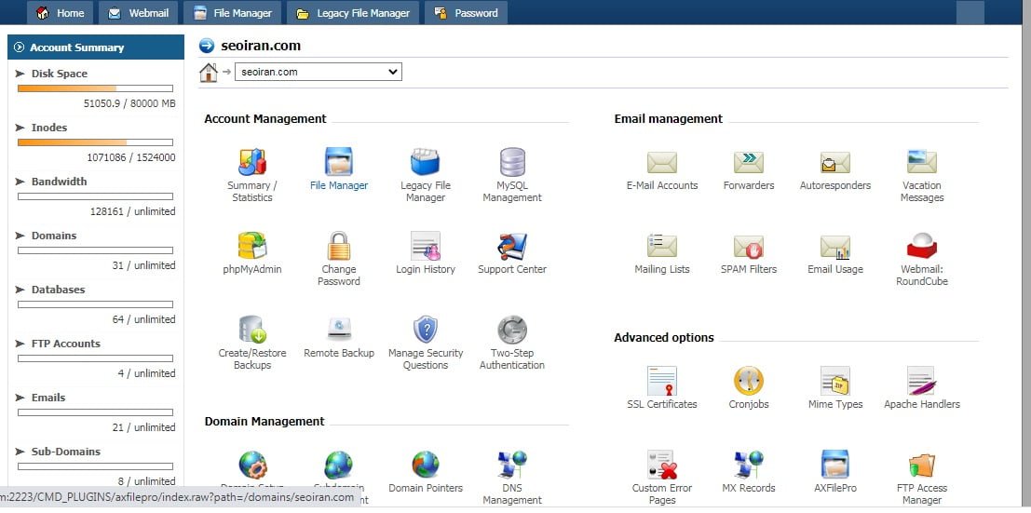Open FTP Access Manager
The height and width of the screenshot is (513, 1031).
tap(922, 465)
